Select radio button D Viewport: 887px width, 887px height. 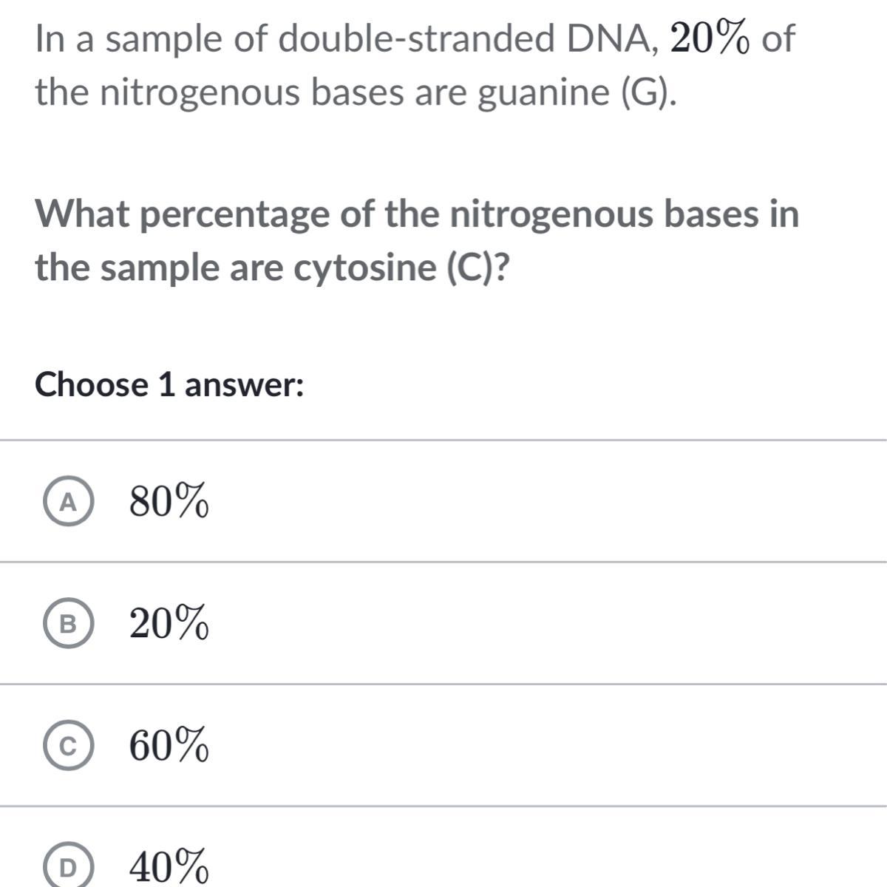68,869
